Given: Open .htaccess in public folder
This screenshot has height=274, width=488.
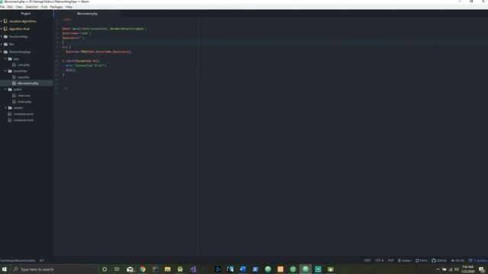Looking at the screenshot, I should [24, 96].
